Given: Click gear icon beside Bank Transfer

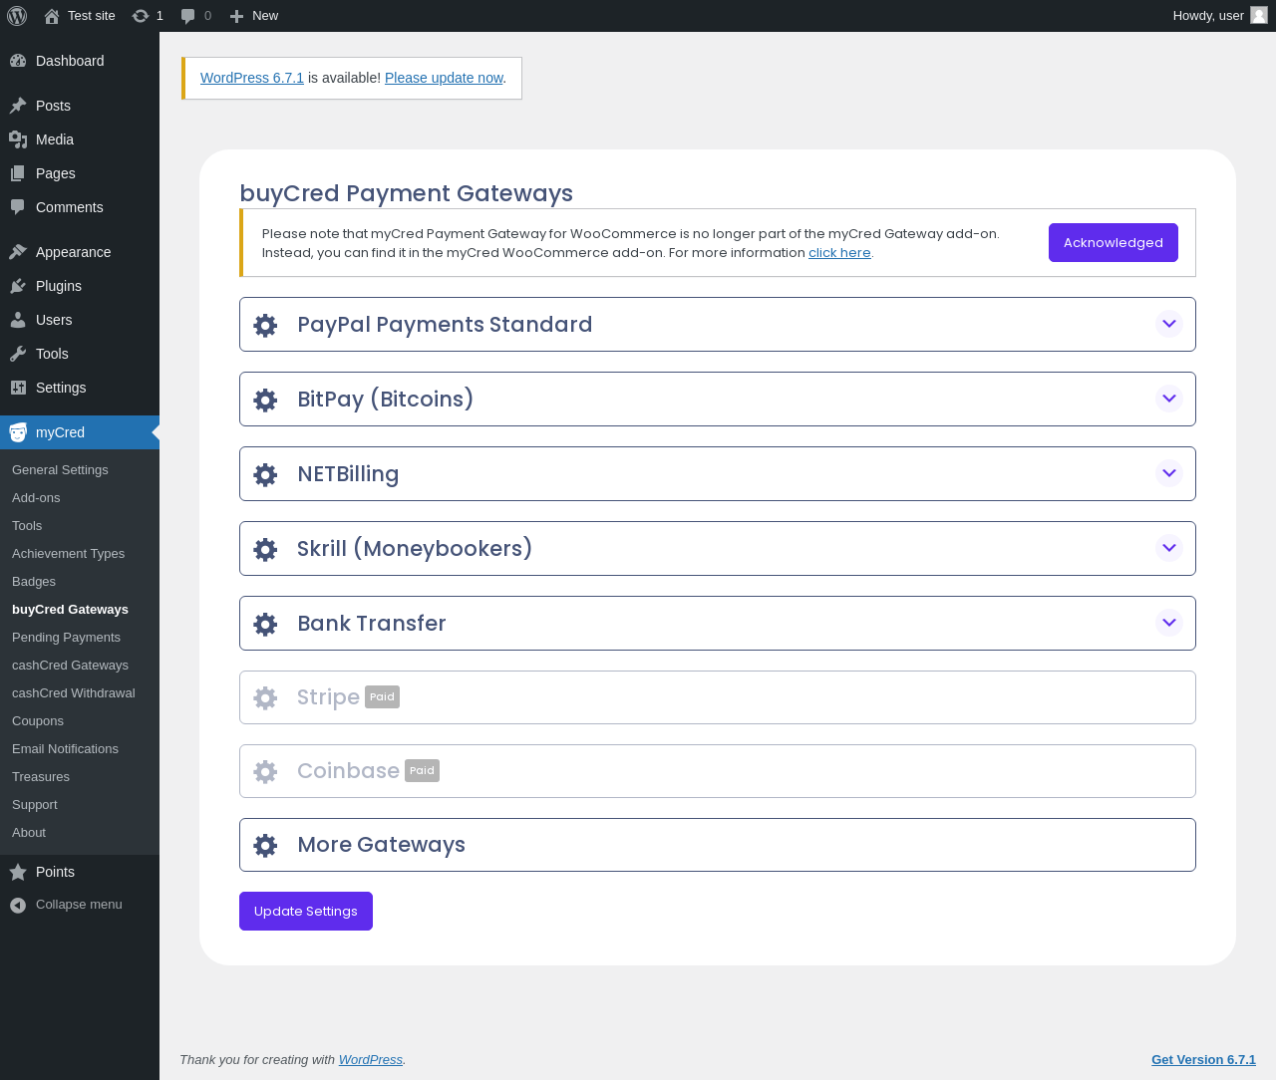Looking at the screenshot, I should point(265,624).
